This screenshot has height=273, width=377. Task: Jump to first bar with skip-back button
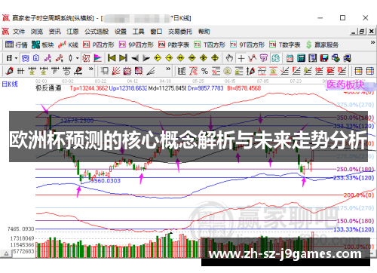point(112,58)
